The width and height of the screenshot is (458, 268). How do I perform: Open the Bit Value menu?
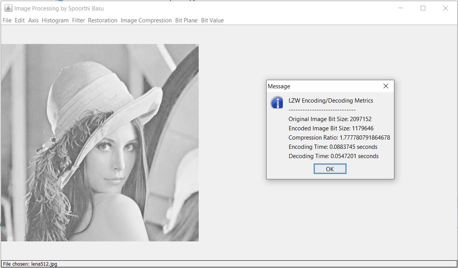coord(212,20)
